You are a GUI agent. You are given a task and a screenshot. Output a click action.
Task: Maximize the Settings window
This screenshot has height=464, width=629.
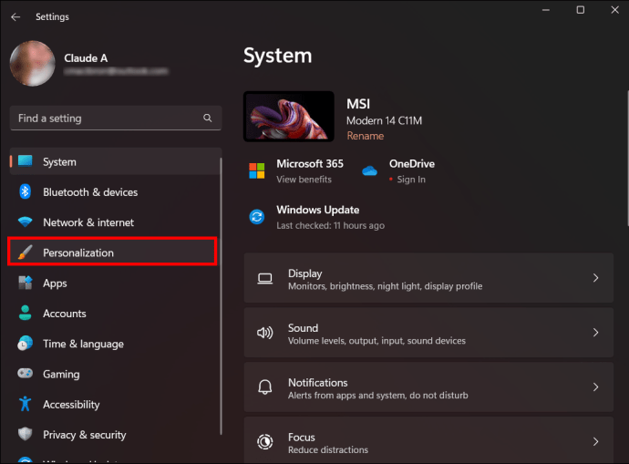click(580, 10)
